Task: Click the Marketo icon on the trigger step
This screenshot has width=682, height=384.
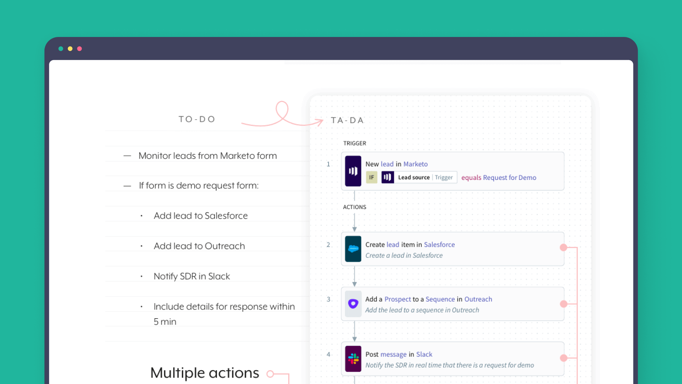Action: coord(353,171)
